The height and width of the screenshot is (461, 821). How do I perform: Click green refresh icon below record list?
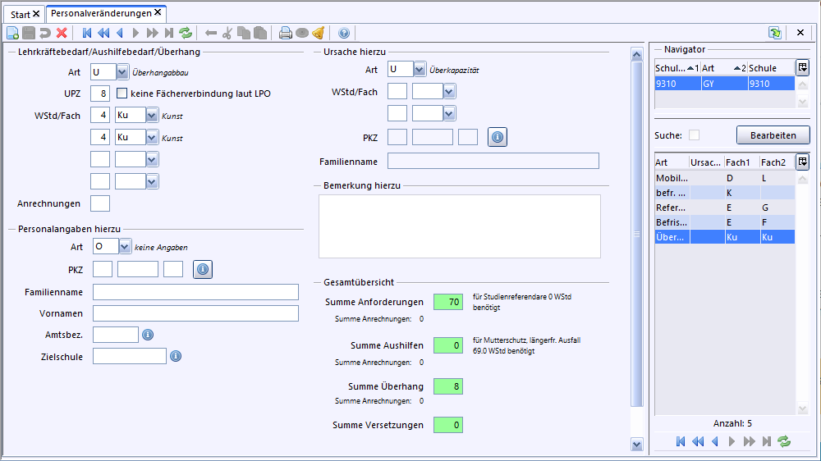click(784, 441)
